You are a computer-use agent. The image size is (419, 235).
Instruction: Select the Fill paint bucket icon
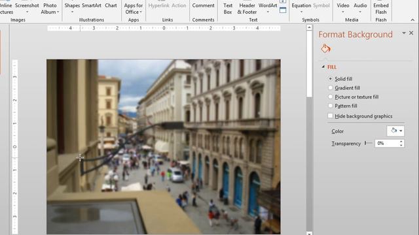pos(325,48)
